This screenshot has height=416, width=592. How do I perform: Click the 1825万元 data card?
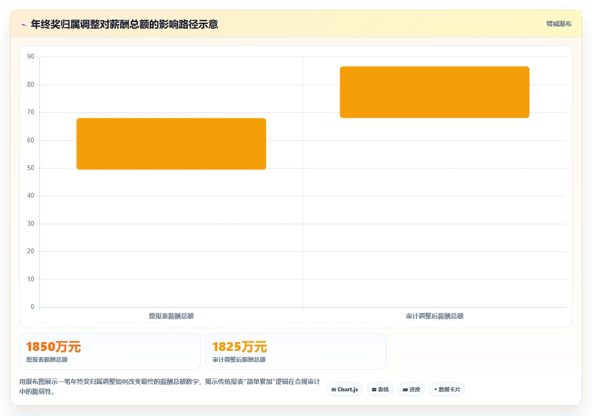pos(296,351)
